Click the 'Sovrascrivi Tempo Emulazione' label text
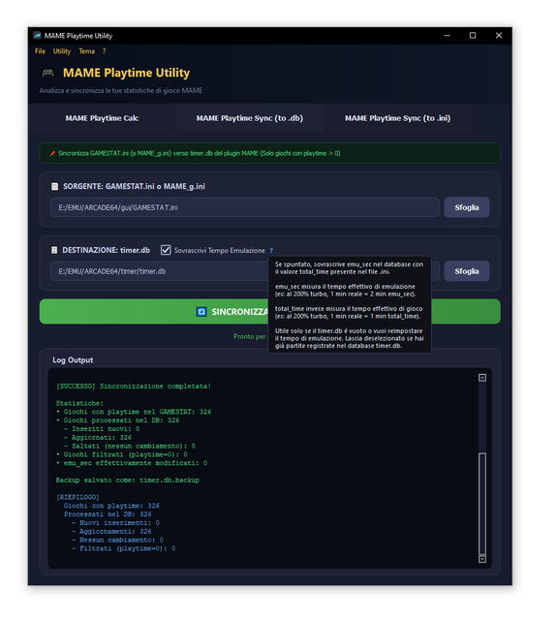This screenshot has height=620, width=556. click(x=220, y=250)
